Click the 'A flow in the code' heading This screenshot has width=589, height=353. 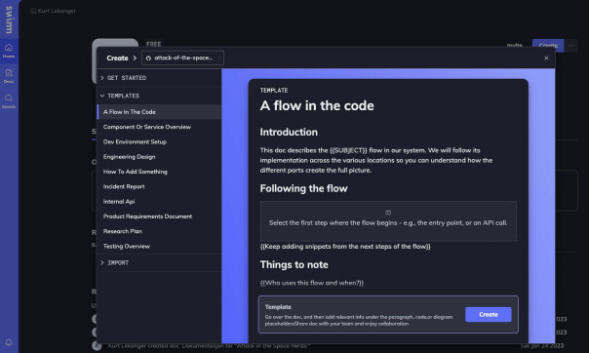pyautogui.click(x=317, y=105)
